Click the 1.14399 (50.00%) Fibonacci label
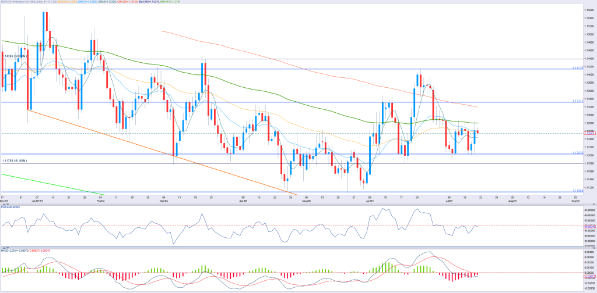 click(15, 56)
